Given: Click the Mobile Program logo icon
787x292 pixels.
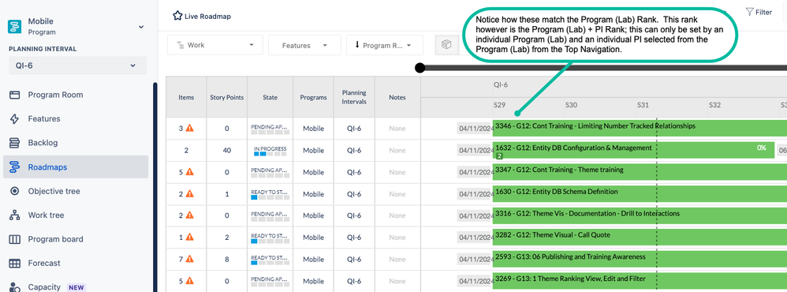Looking at the screenshot, I should pyautogui.click(x=14, y=26).
